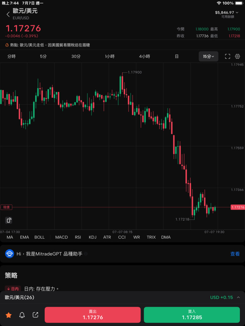Expand the 歐元/美元(26) positions panel

coord(238,297)
